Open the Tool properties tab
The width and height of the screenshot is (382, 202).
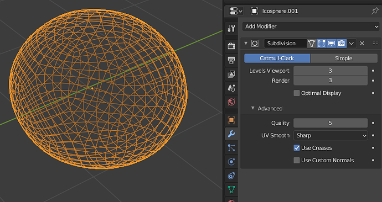click(231, 28)
